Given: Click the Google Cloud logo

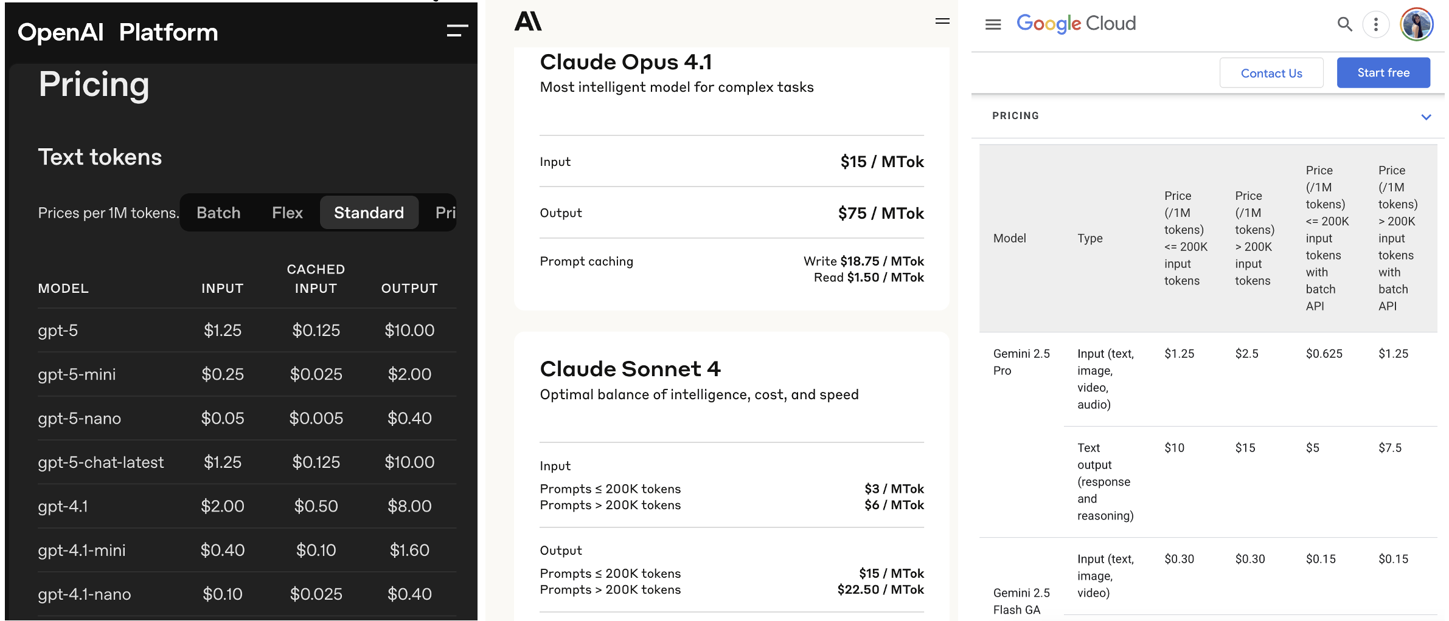Looking at the screenshot, I should 1075,24.
